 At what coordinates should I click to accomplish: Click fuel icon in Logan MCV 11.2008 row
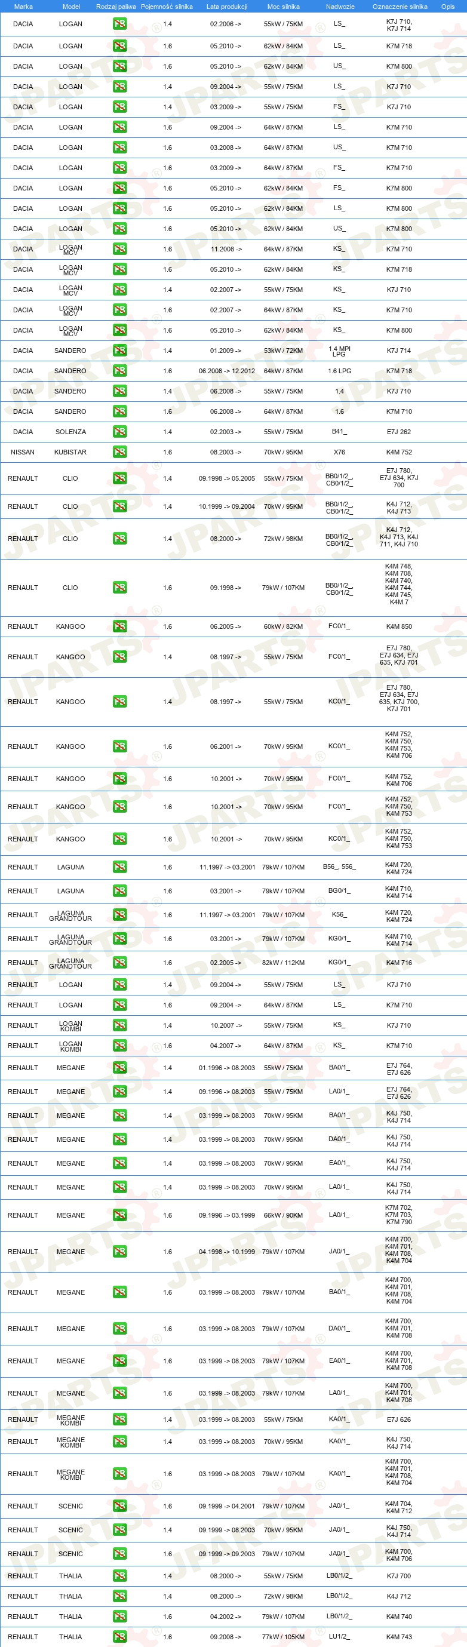point(119,248)
